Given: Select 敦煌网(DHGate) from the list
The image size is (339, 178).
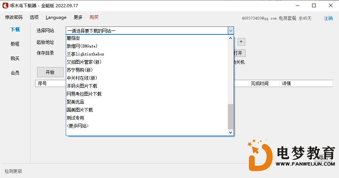Looking at the screenshot, I should click(x=147, y=46).
